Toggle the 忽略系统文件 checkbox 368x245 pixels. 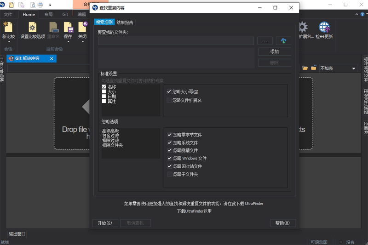tap(170, 143)
